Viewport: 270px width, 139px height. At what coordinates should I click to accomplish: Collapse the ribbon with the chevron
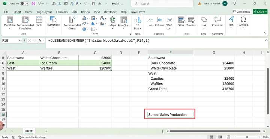[x=265, y=33]
